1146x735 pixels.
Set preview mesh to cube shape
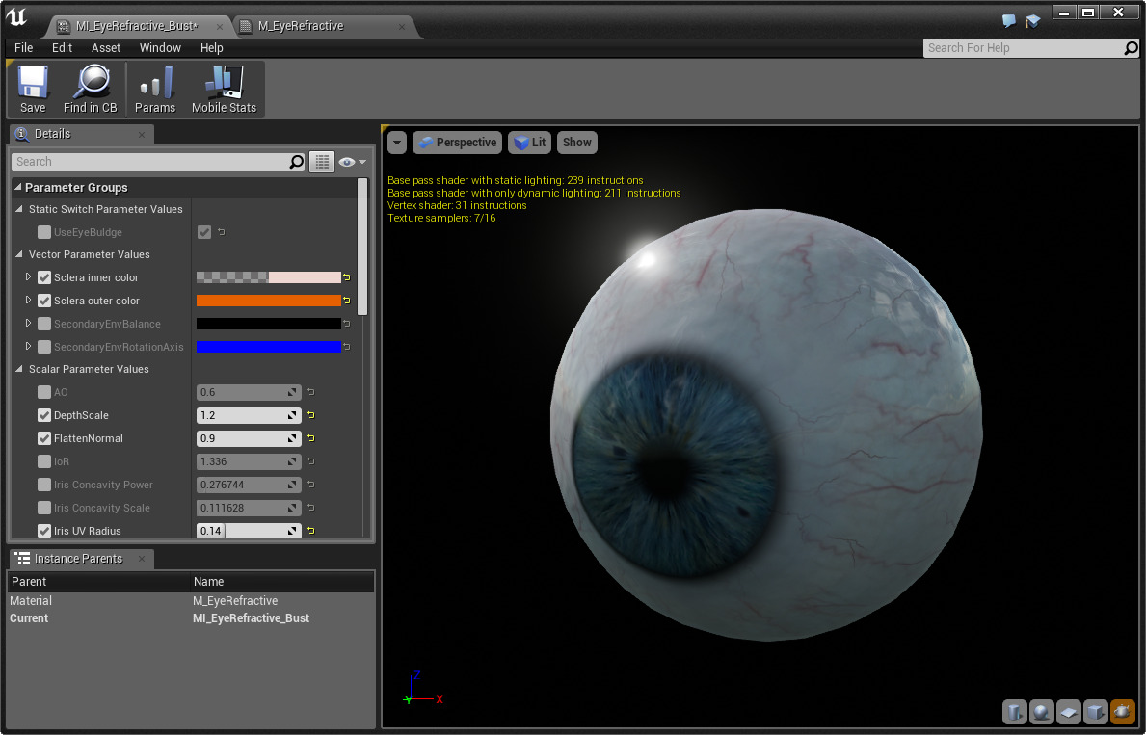coord(1095,712)
